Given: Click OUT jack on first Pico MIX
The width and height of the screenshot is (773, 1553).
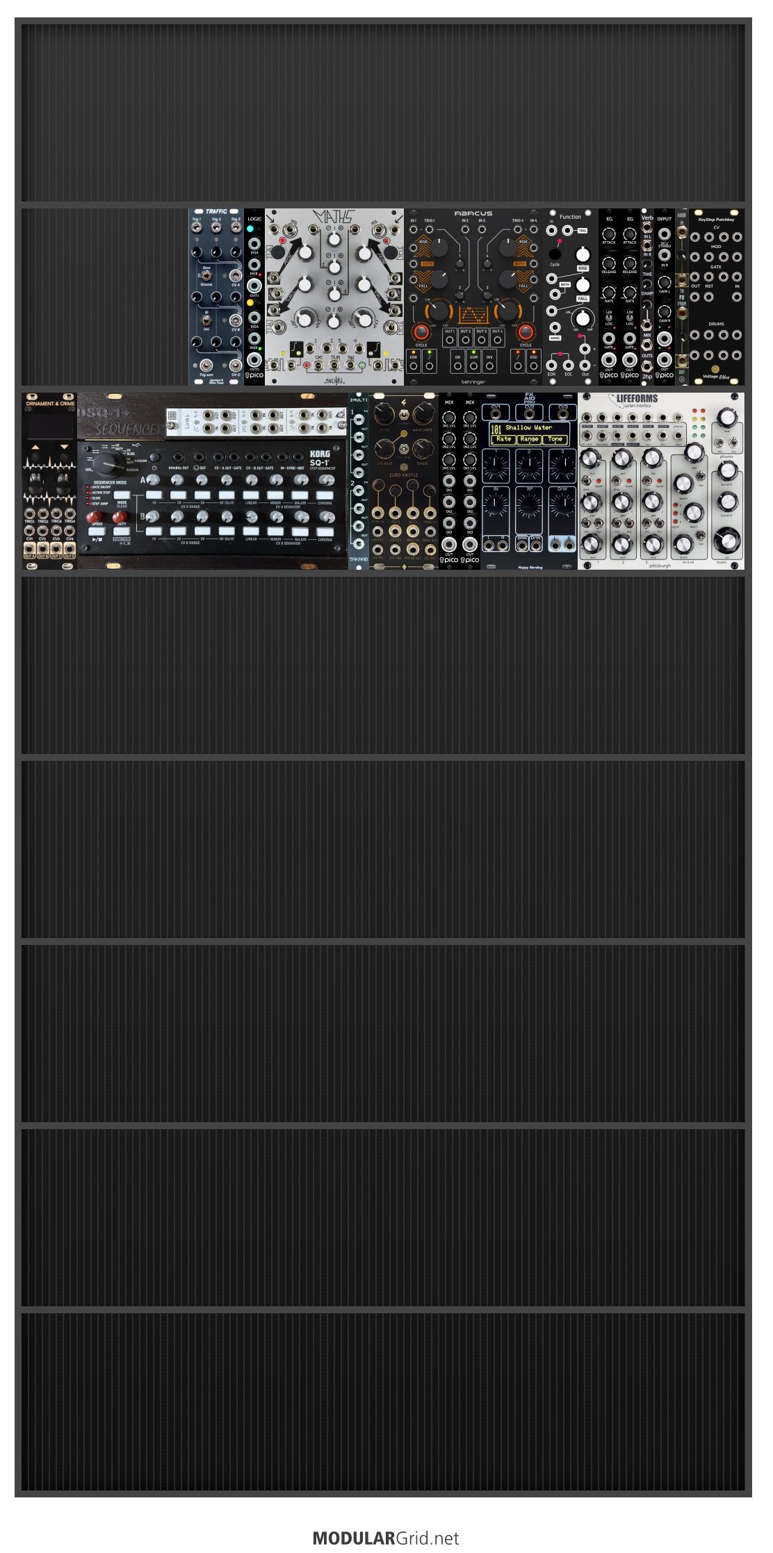Looking at the screenshot, I should pos(449,544).
